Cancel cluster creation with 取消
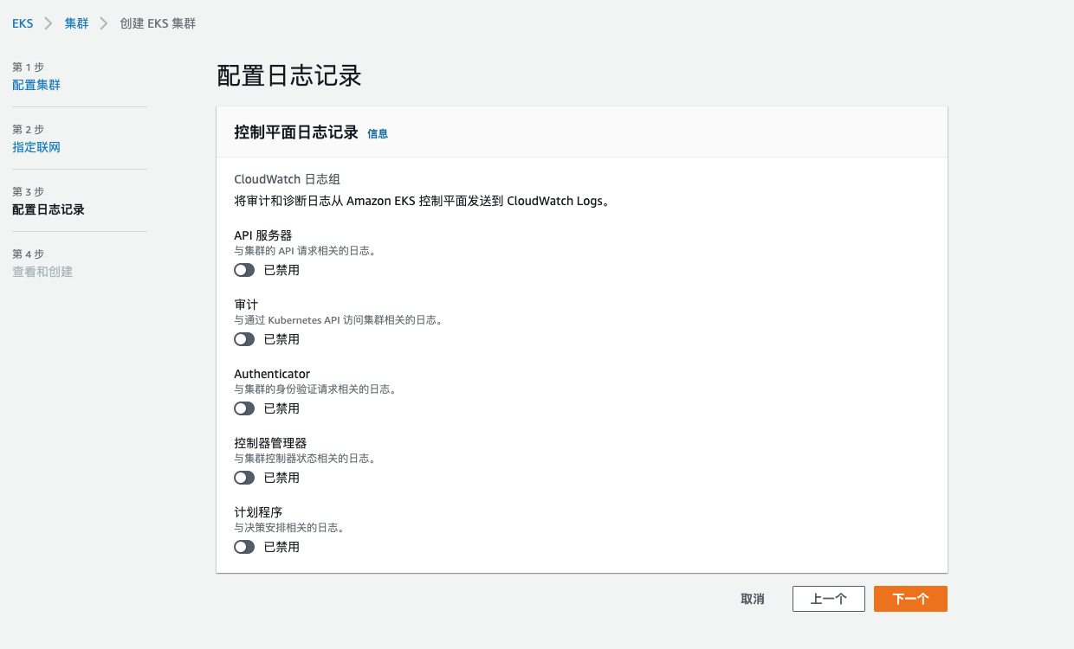Image resolution: width=1074 pixels, height=649 pixels. click(x=753, y=599)
